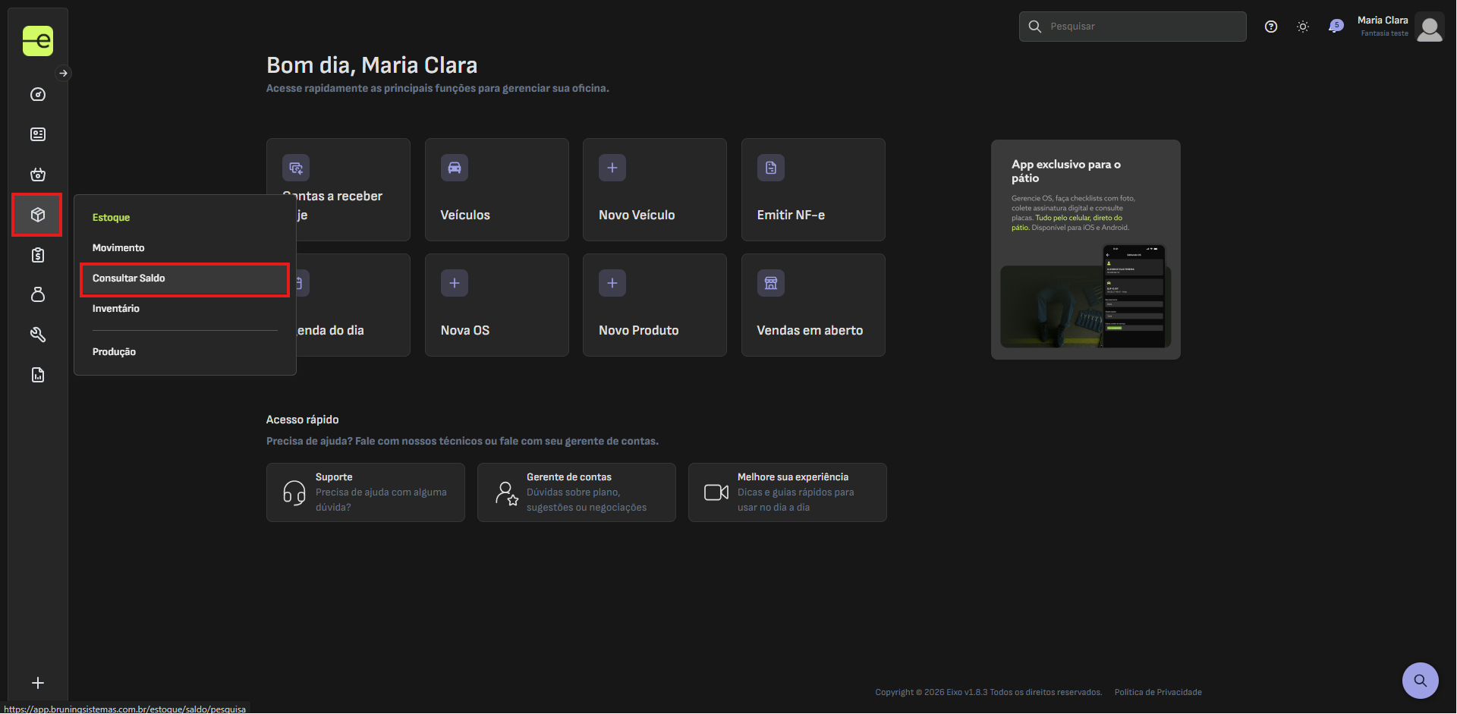Click the Nova OS plus card
1457x714 pixels.
coord(497,305)
